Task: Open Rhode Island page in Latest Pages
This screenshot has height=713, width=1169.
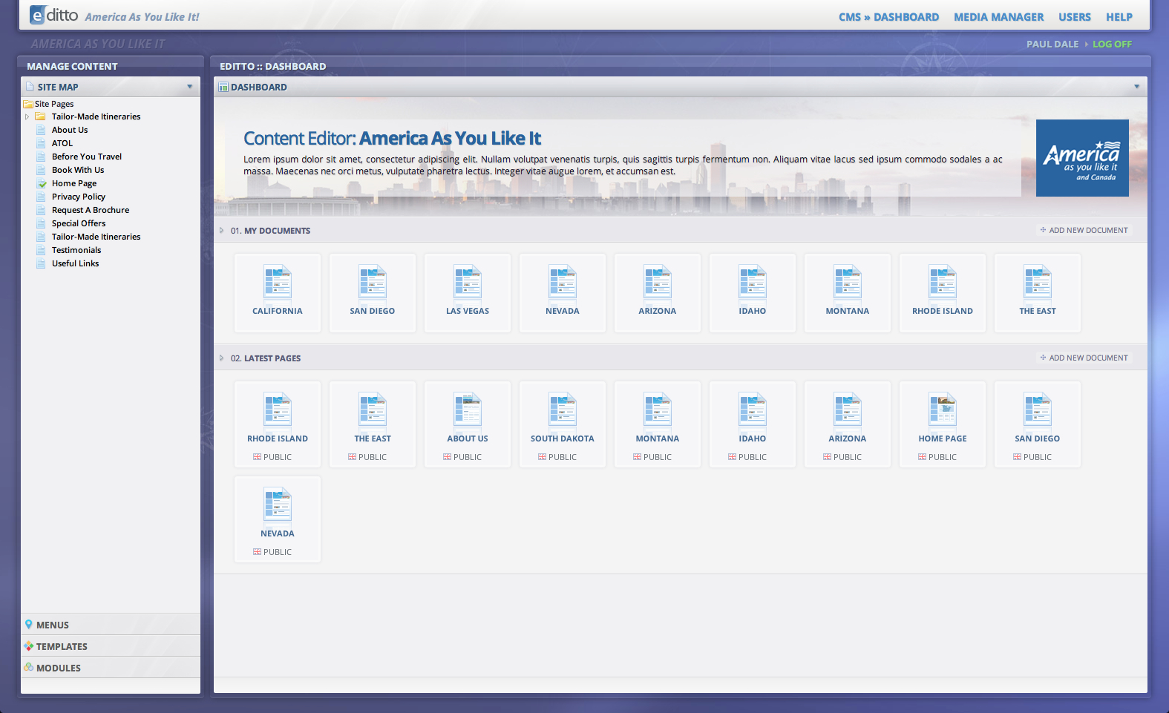Action: pyautogui.click(x=278, y=410)
